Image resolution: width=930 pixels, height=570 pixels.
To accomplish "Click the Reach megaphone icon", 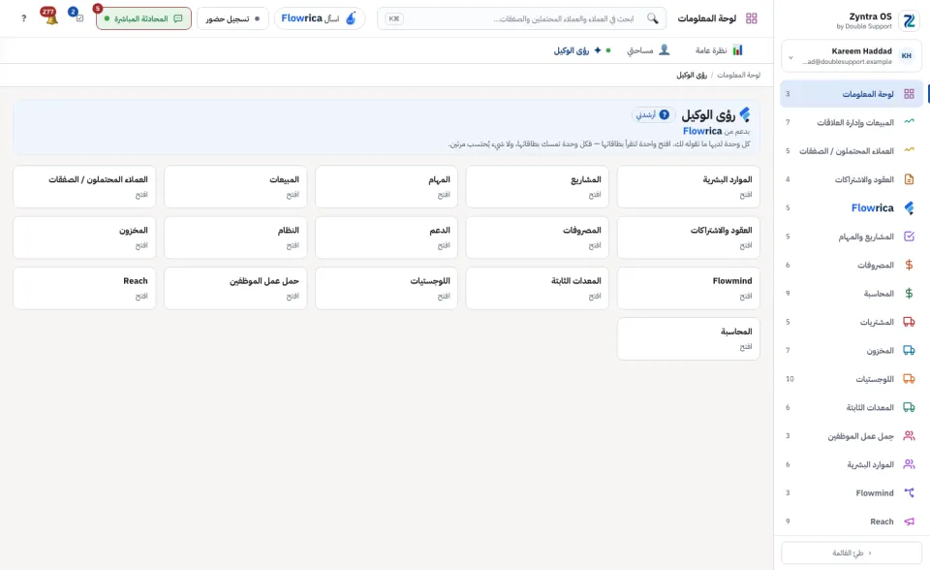I will point(909,522).
